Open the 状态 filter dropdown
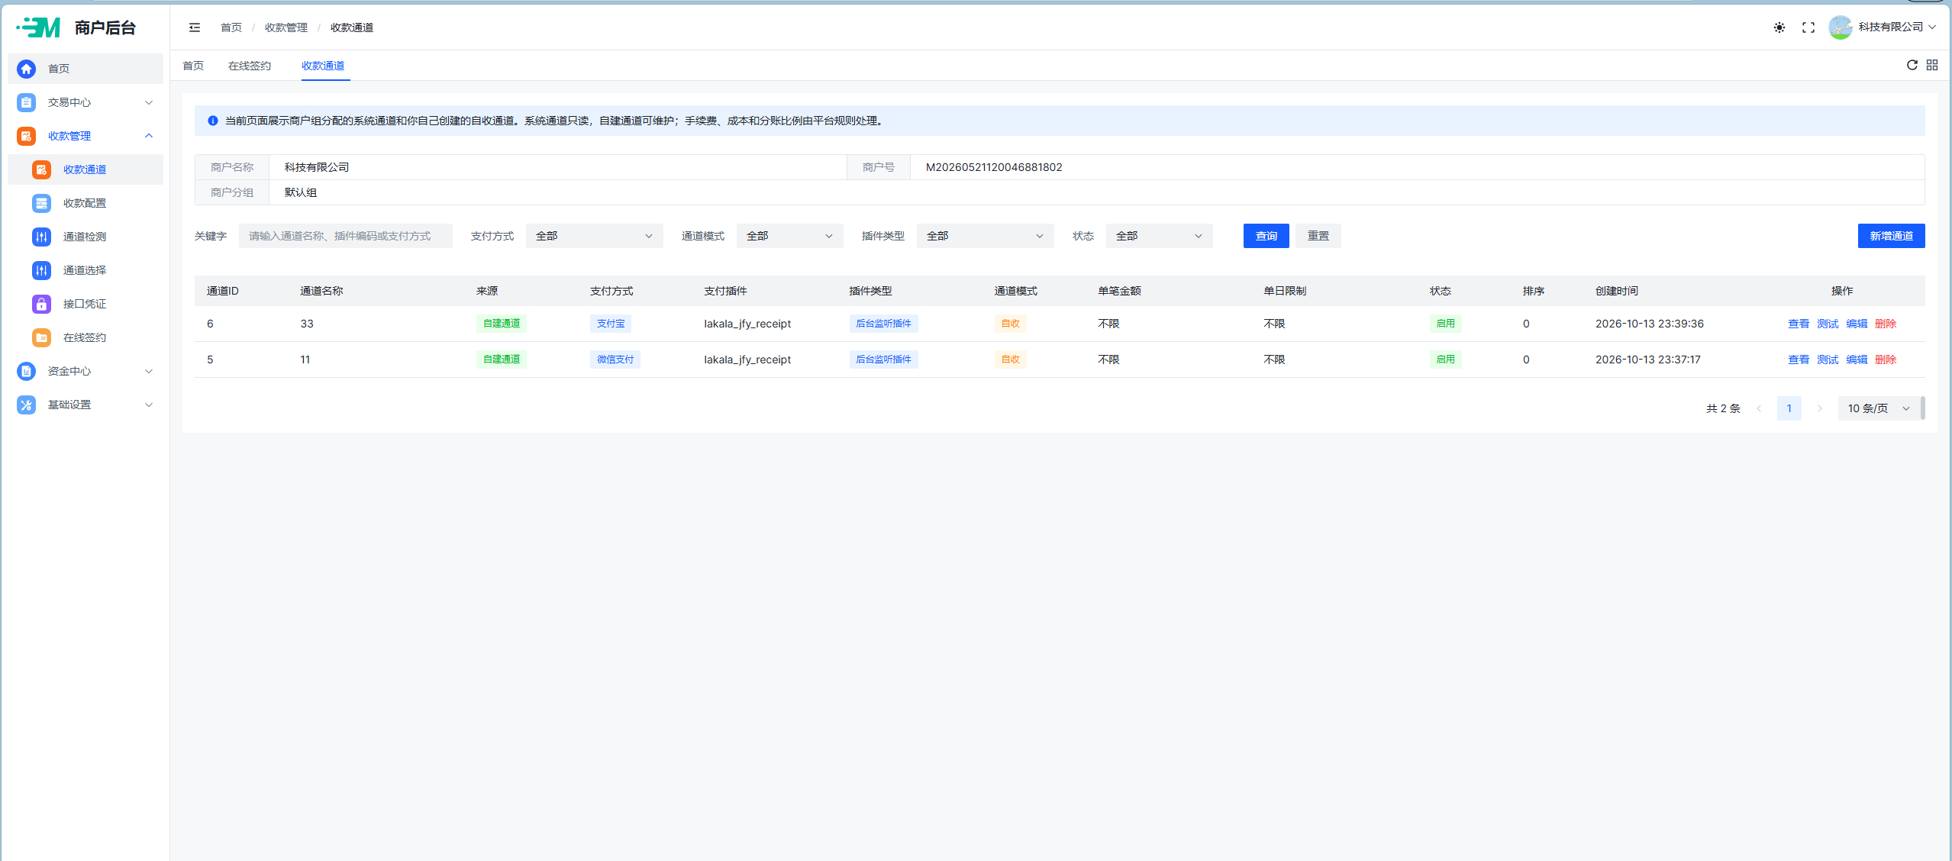 1159,236
